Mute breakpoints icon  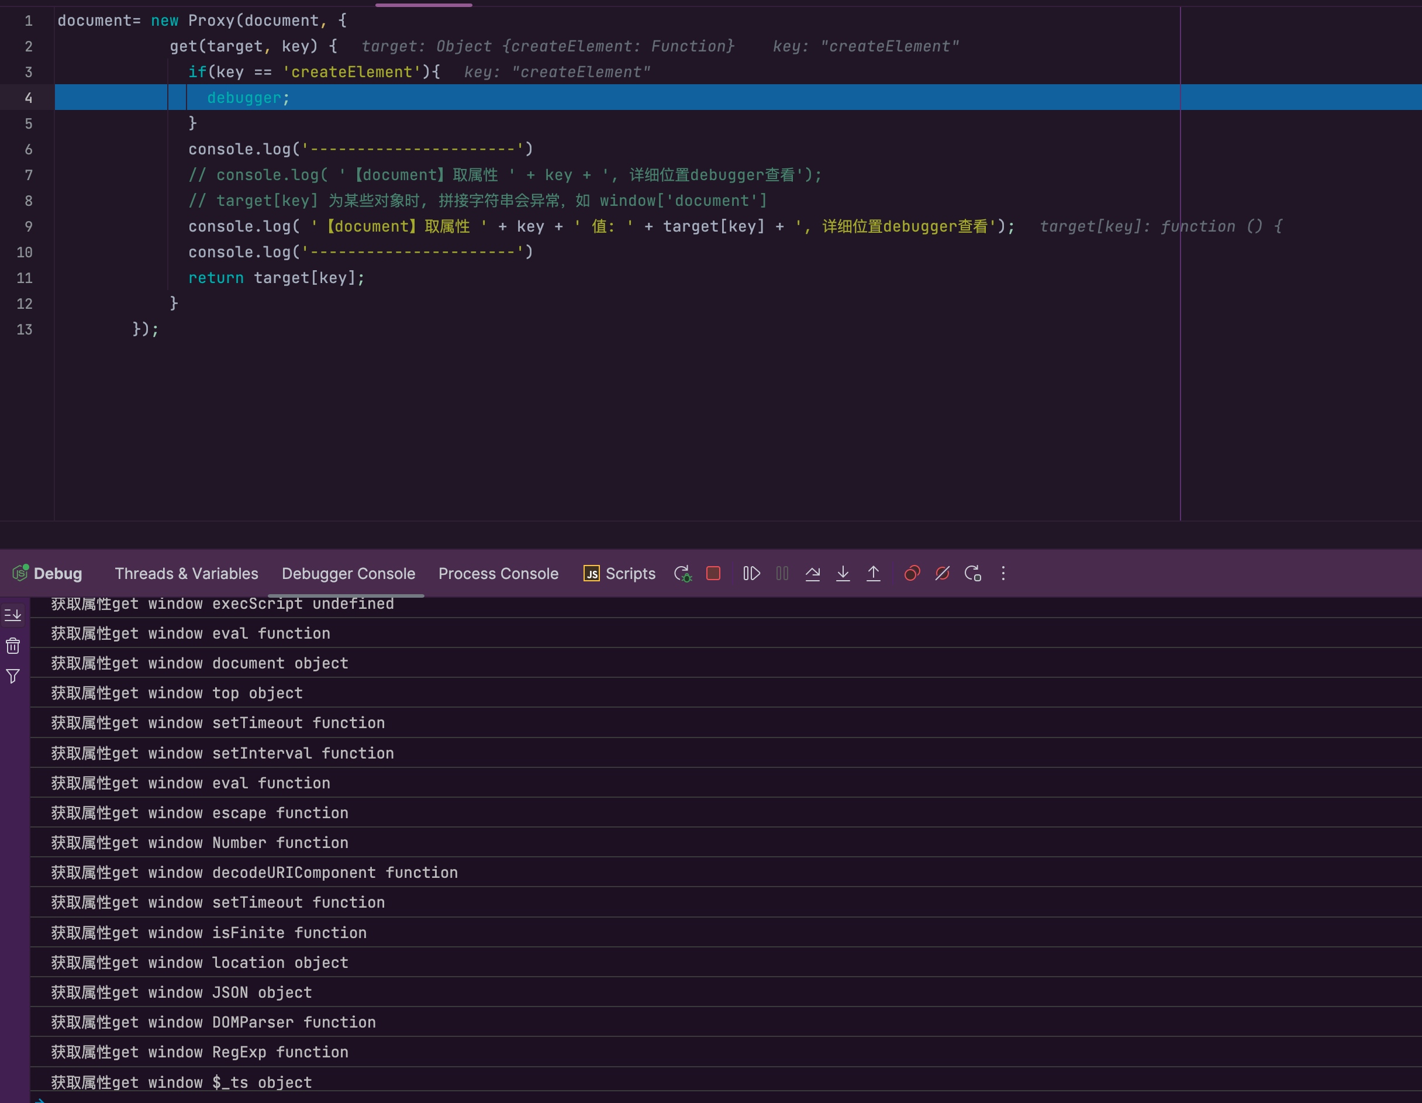coord(942,574)
